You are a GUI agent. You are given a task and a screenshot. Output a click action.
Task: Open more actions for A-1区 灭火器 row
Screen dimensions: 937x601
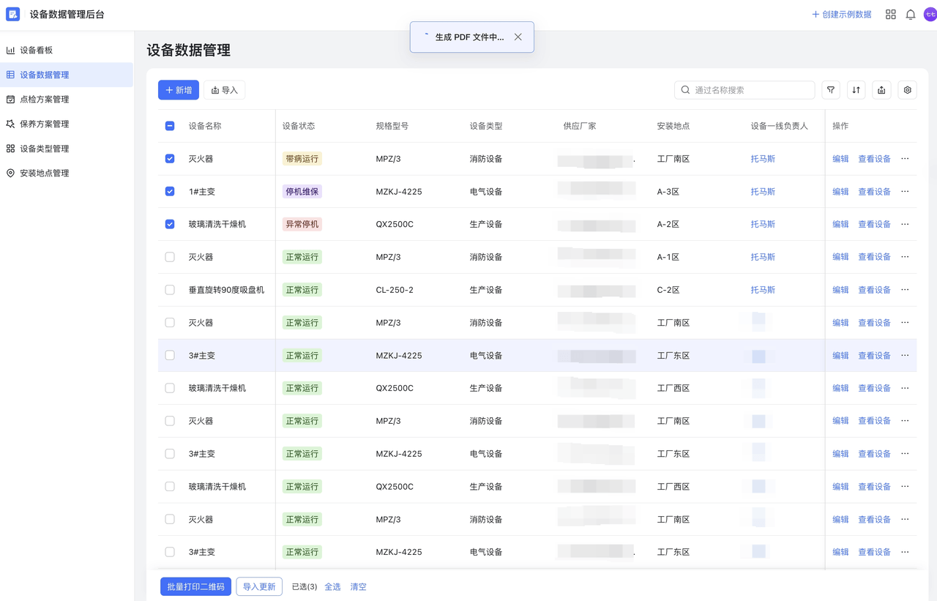[x=905, y=257]
